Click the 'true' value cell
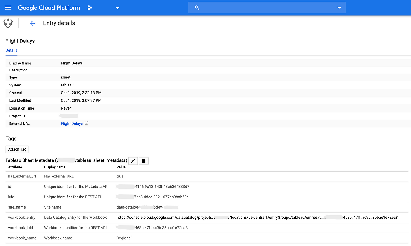The height and width of the screenshot is (246, 411). (120, 176)
